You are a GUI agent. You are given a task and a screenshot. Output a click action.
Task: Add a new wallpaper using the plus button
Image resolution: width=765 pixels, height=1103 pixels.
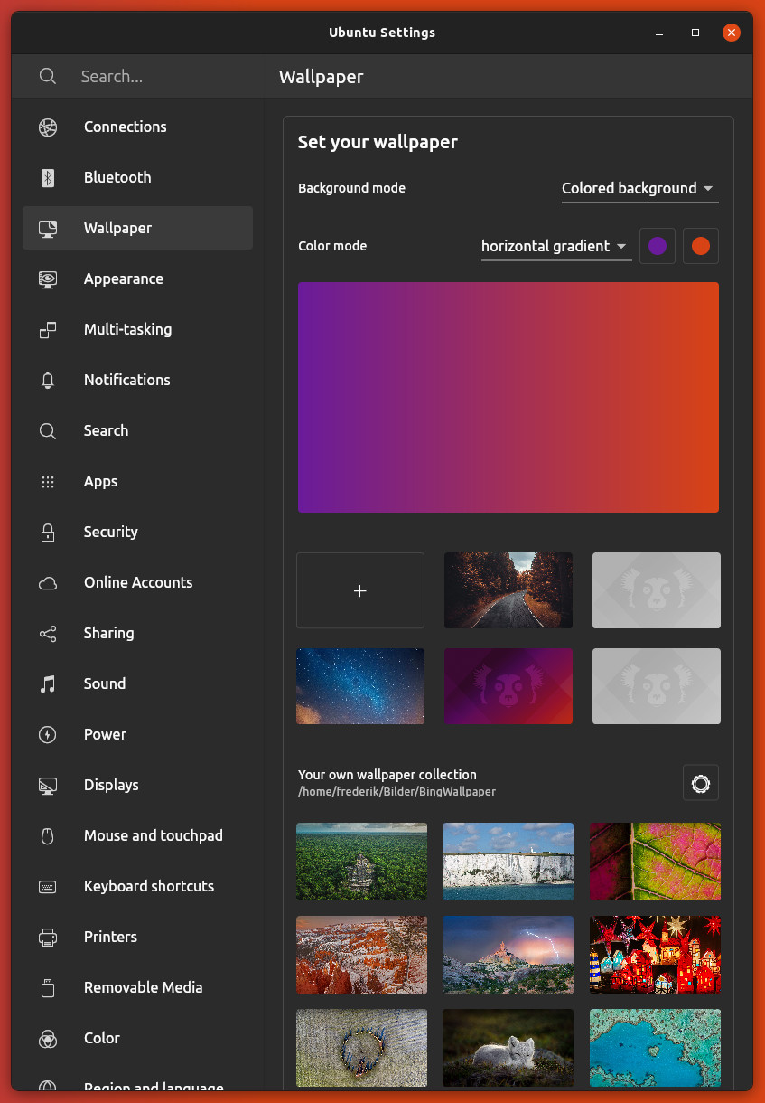click(359, 590)
